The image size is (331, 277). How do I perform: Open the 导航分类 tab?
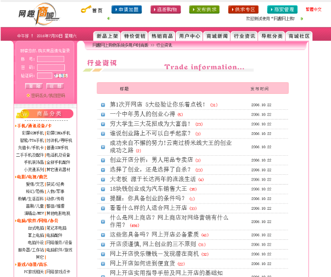[x=272, y=36]
